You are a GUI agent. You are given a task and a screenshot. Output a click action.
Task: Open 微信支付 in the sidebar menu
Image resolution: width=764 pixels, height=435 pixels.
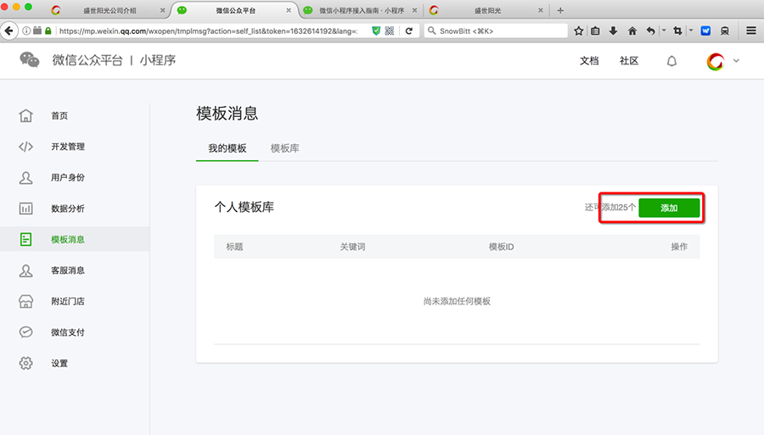pyautogui.click(x=68, y=332)
